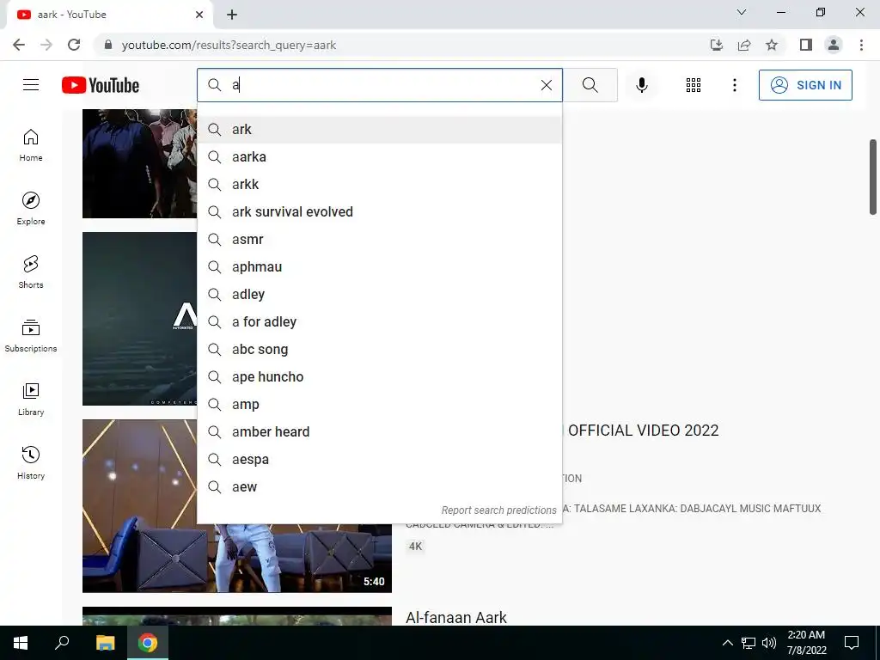Share this page icon
Screen dimensions: 880x660
[x=744, y=45]
